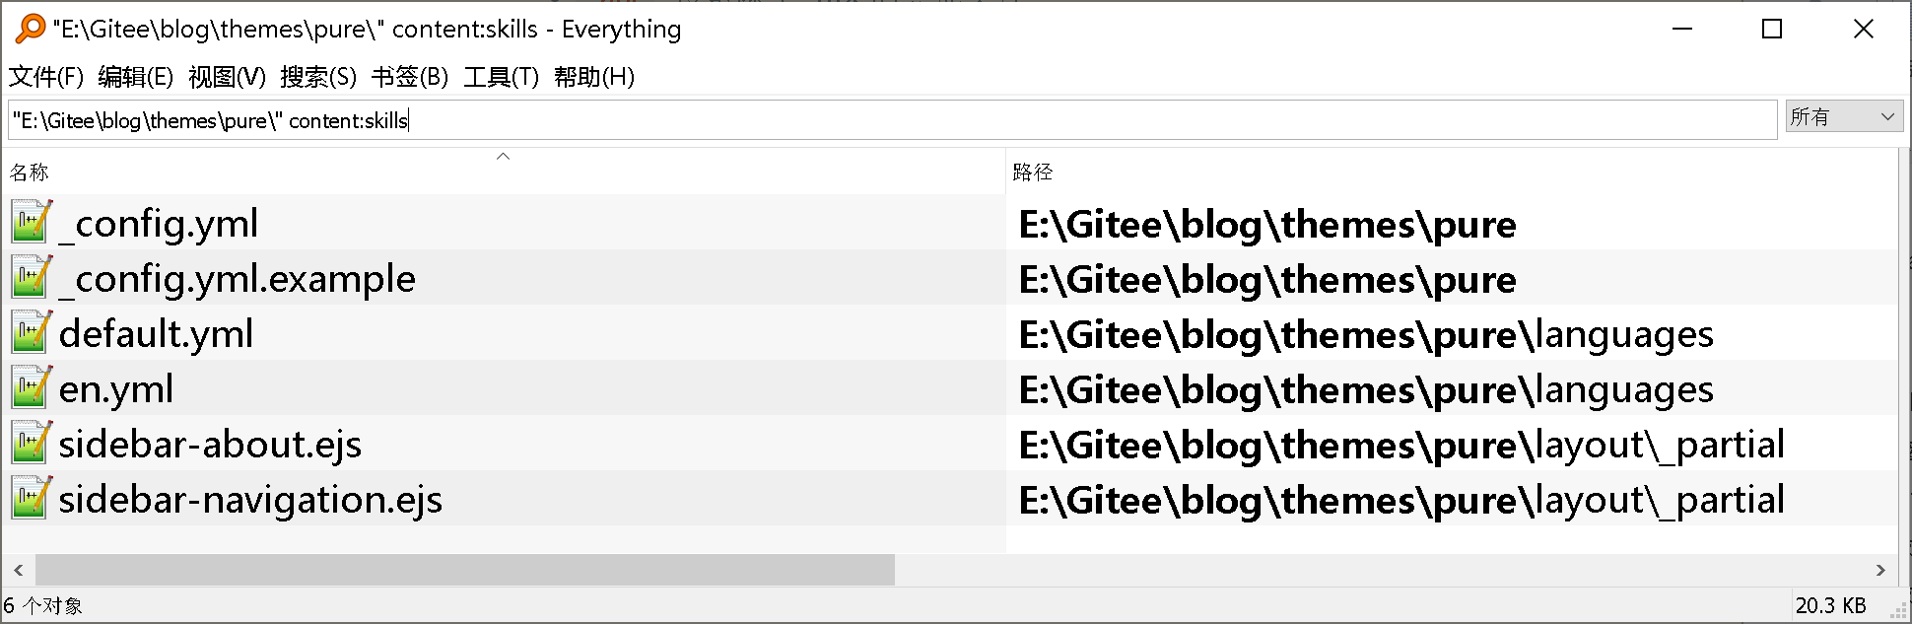Click the horizontal scrollbar thumb
This screenshot has height=624, width=1912.
(x=464, y=570)
